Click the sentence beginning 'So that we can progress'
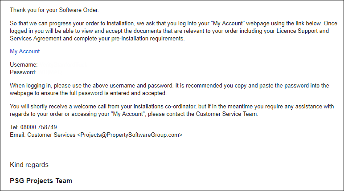Screen dimensions: 344x191 [173, 31]
